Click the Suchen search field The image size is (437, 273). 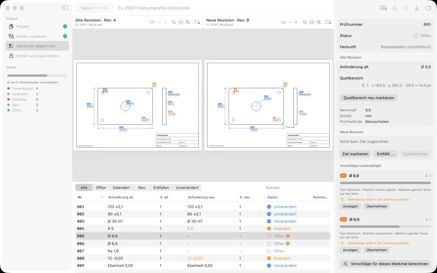[297, 188]
